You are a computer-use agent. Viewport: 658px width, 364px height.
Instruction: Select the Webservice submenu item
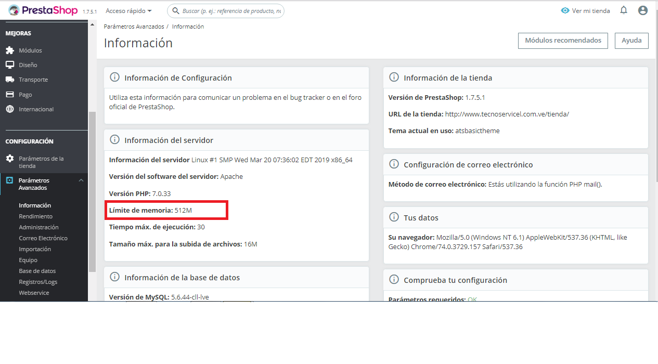tap(34, 293)
